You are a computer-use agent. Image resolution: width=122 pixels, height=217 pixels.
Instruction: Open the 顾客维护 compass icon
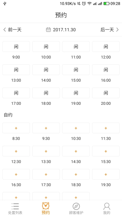click(76, 206)
